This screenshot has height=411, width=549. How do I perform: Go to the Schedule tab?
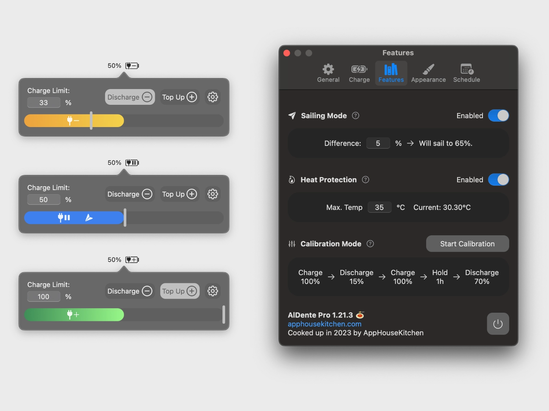[x=466, y=73]
